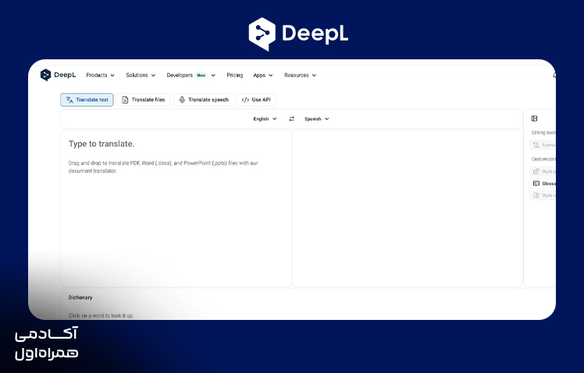Click the Use API code brackets icon

coord(245,100)
